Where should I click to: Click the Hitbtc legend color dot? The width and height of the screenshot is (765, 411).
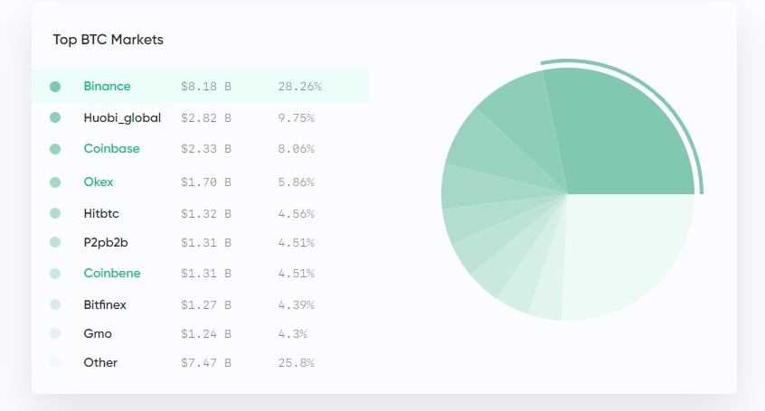click(55, 213)
